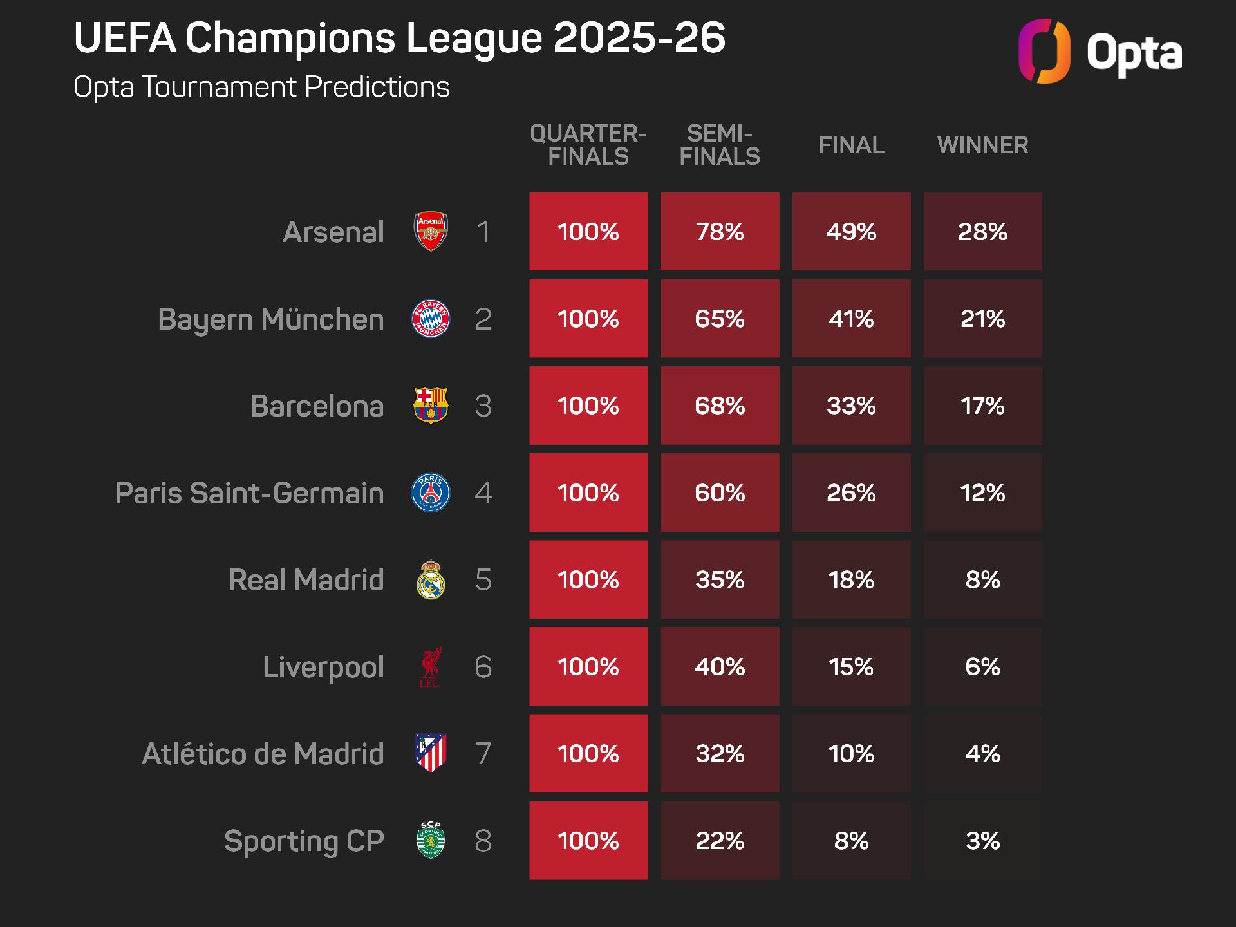Click the Arsenal club crest
Image resolution: width=1236 pixels, height=927 pixels.
click(431, 231)
